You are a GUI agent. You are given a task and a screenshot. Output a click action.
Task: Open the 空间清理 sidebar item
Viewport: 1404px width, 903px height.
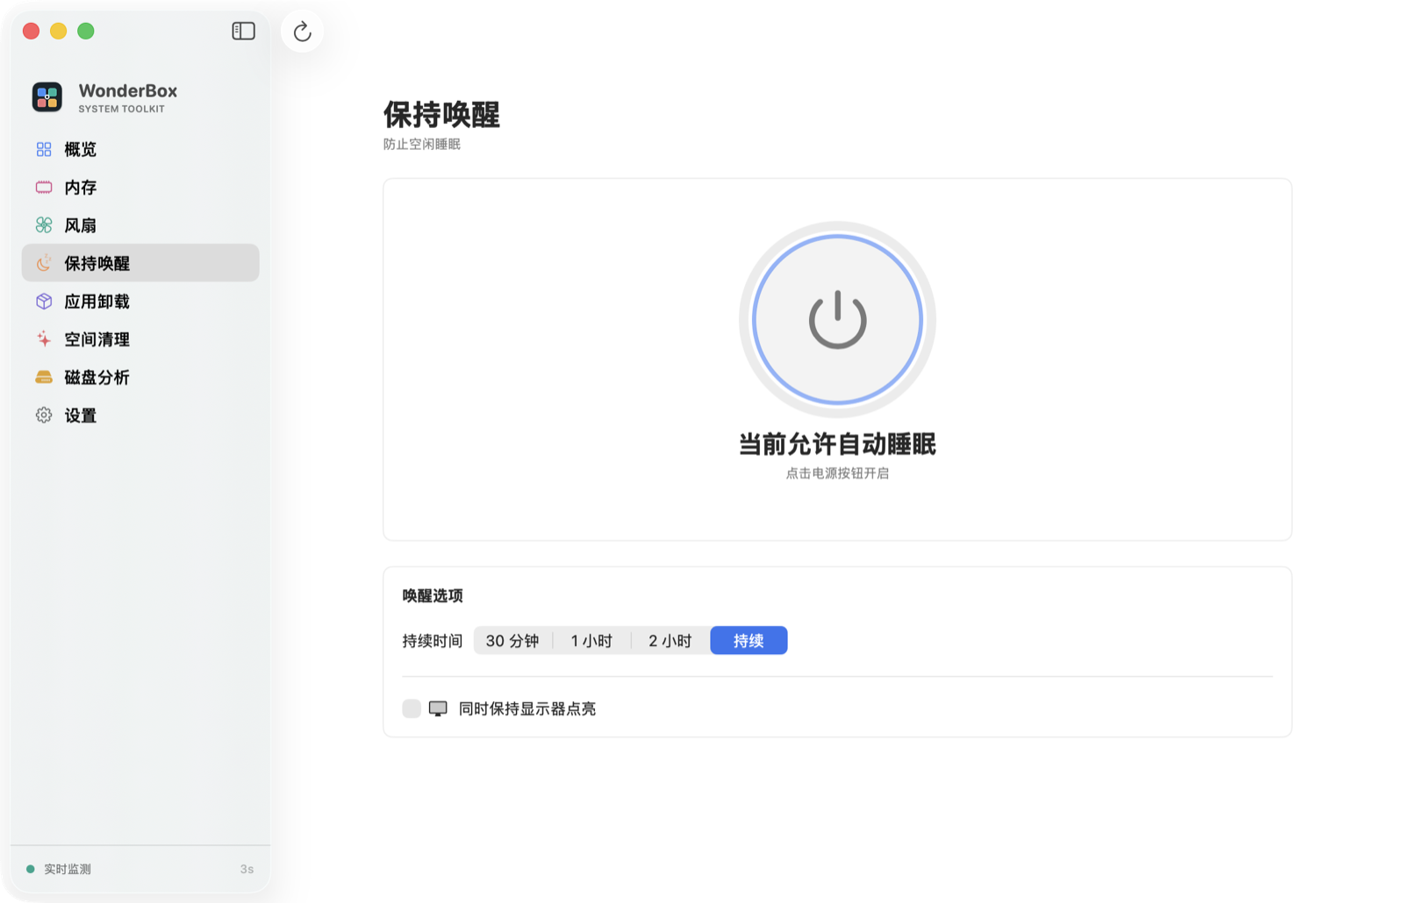(140, 338)
